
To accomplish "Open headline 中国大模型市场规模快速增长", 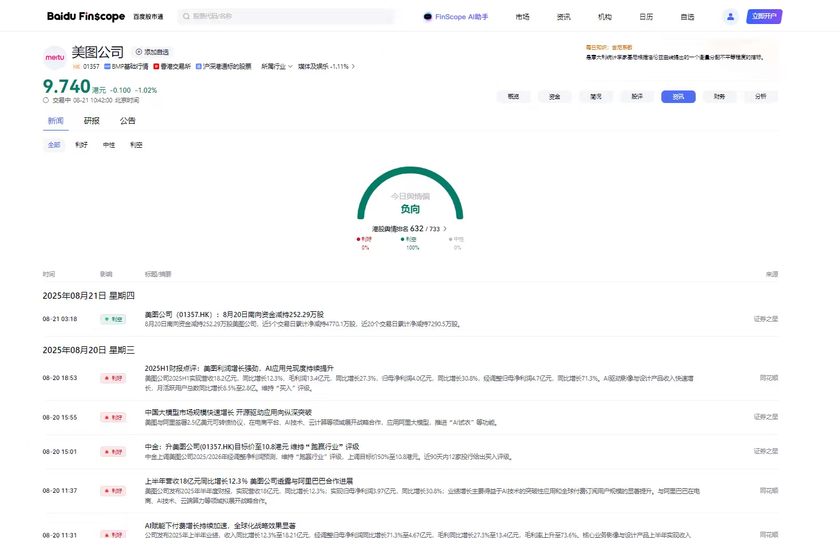I will coord(228,413).
